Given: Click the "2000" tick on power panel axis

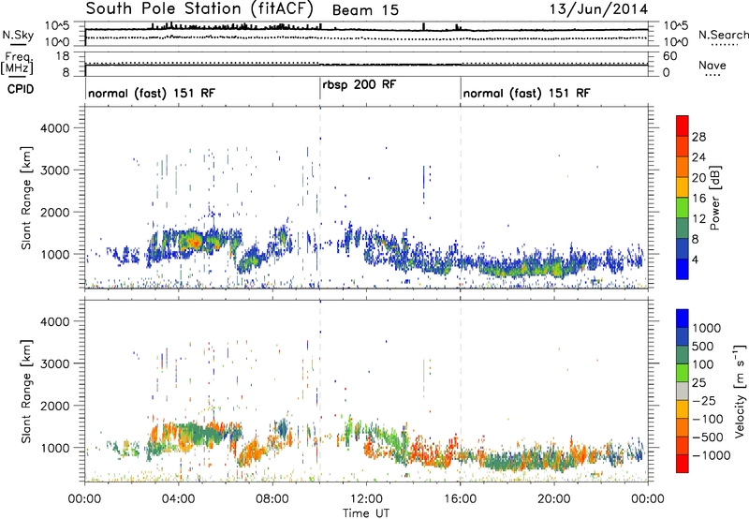Looking at the screenshot, I should (55, 212).
